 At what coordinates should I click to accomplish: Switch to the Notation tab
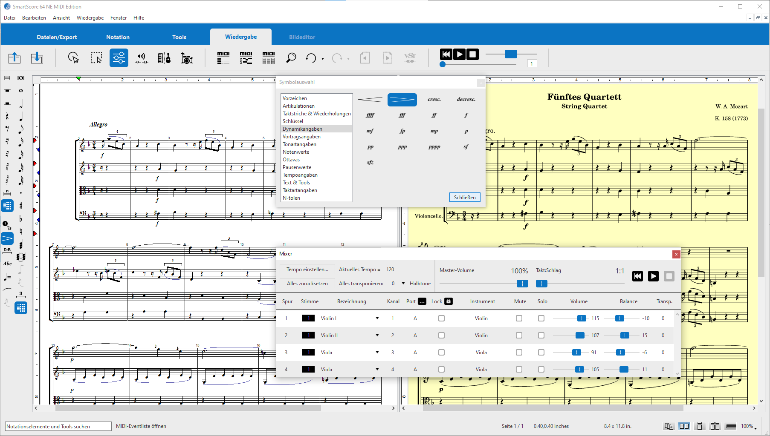coord(118,37)
